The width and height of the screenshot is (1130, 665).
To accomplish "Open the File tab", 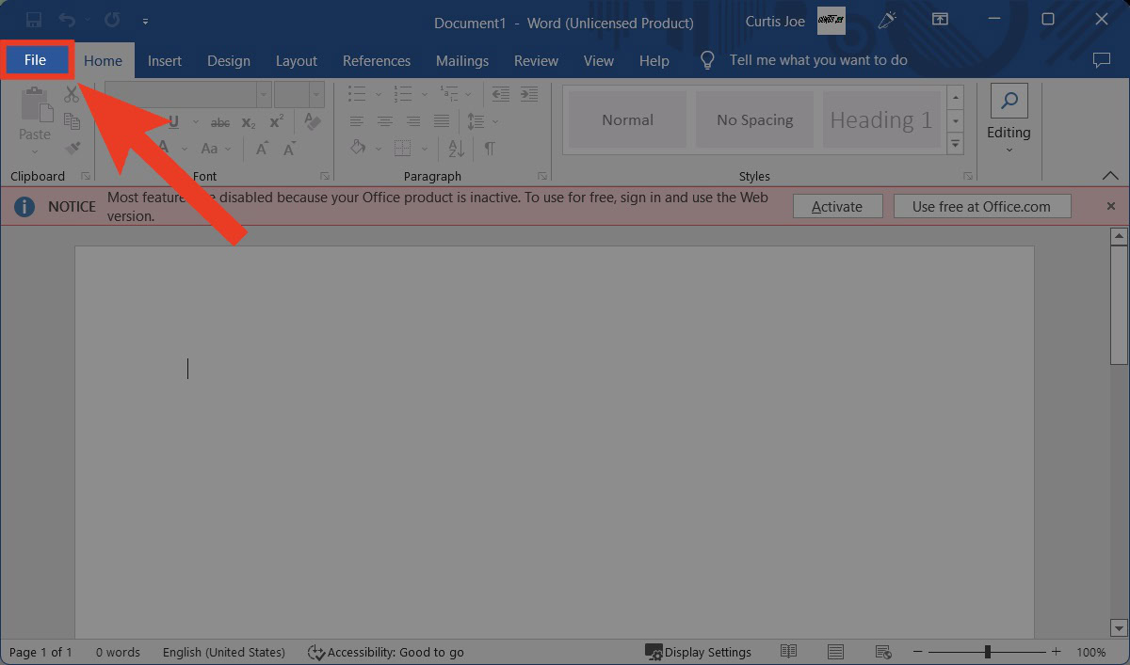I will pyautogui.click(x=36, y=60).
